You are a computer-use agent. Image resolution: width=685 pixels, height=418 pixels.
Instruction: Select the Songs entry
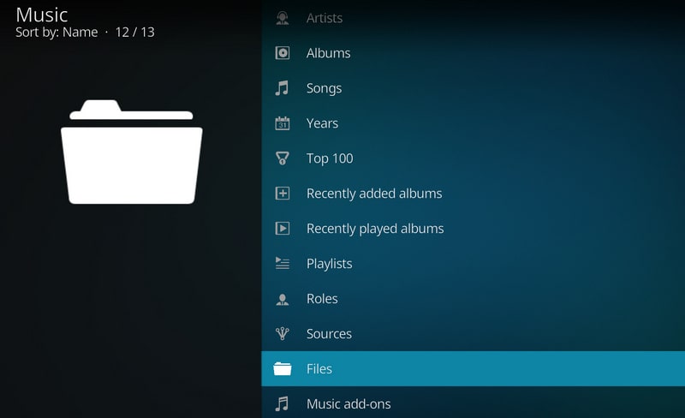click(x=474, y=88)
